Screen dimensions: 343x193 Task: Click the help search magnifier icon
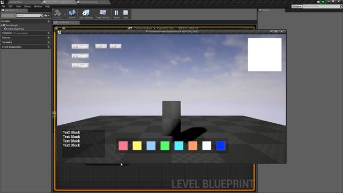click(x=341, y=6)
